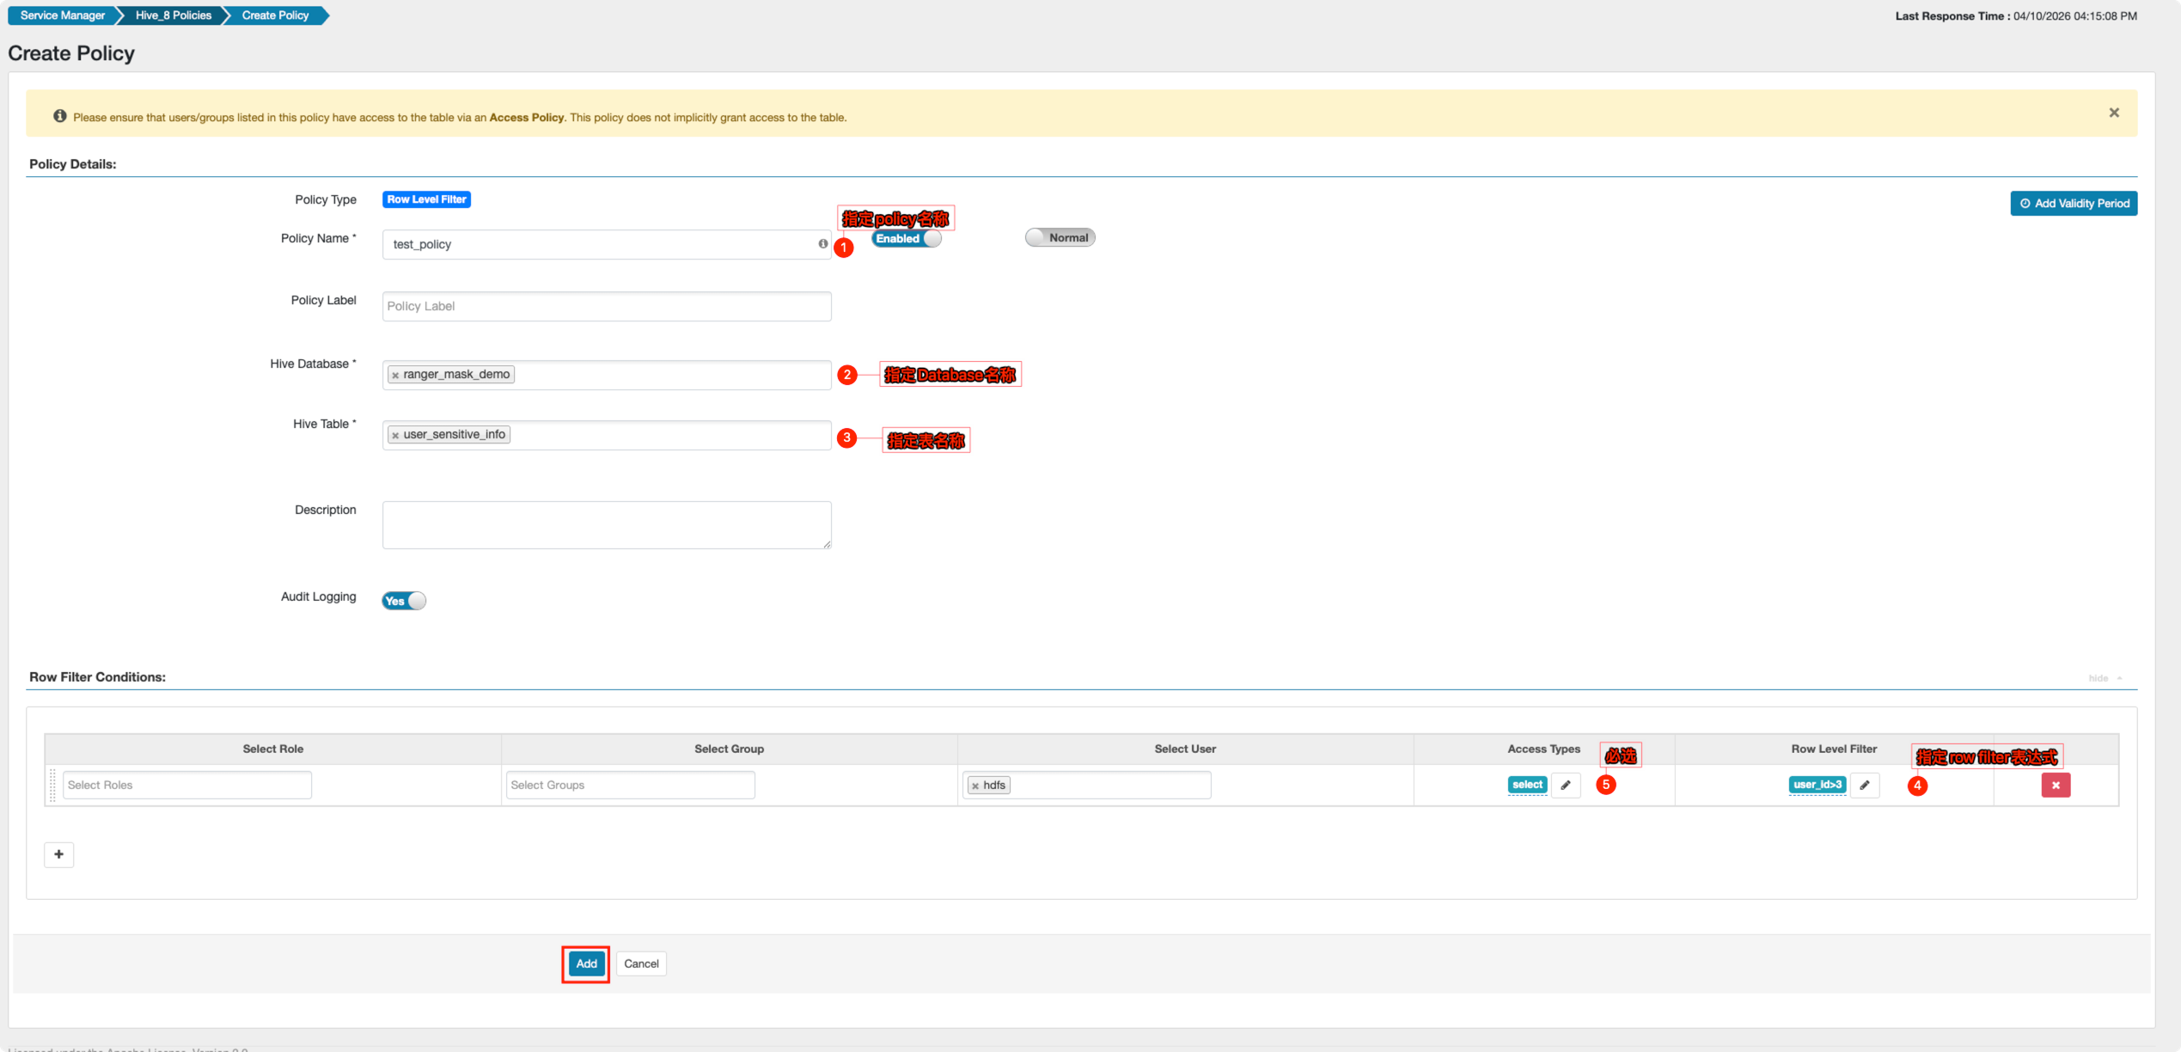Click the Add button
Screen dimensions: 2181x1052
click(585, 963)
